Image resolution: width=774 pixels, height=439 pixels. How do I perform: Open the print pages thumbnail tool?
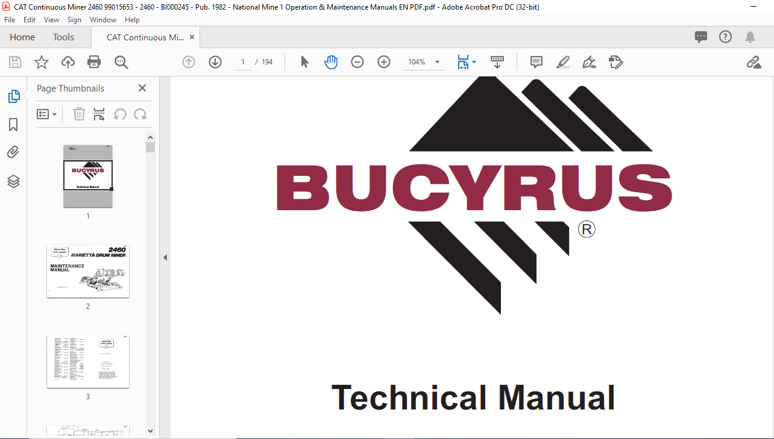coord(99,114)
